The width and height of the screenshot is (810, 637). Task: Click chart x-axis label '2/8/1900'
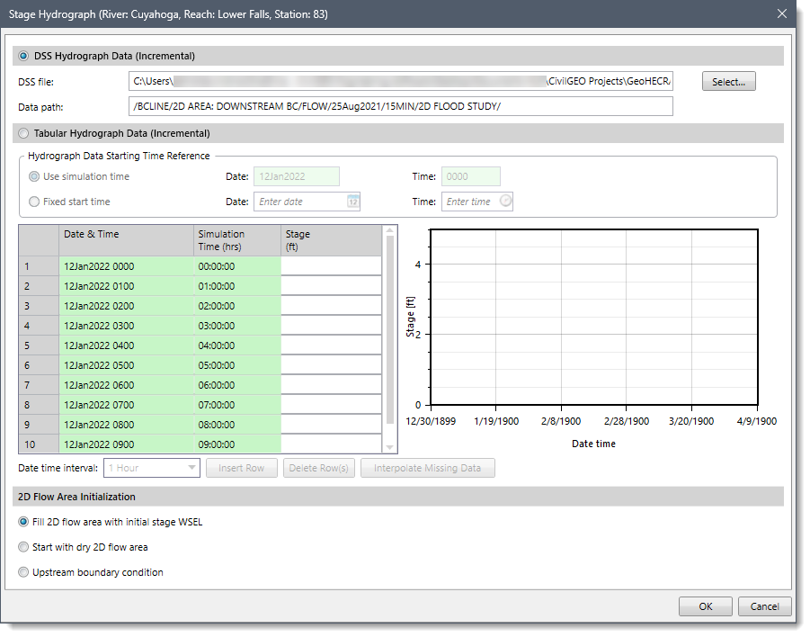point(561,421)
